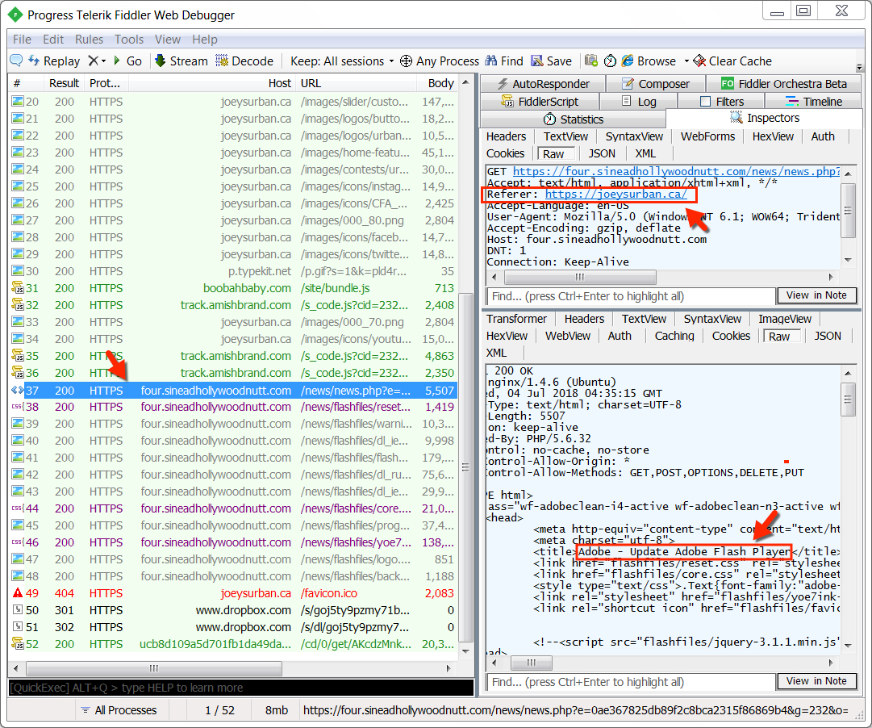The width and height of the screenshot is (872, 728).
Task: Click the Go resume arrow button
Action: (127, 61)
